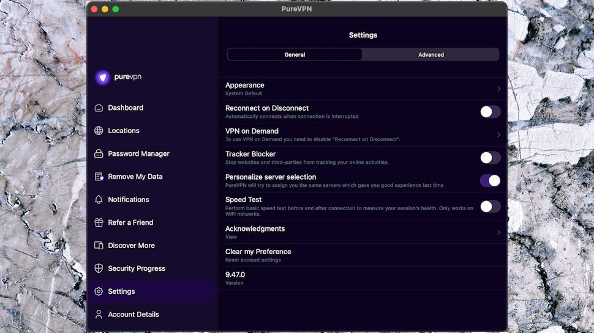Click Clear my Preference
Image resolution: width=594 pixels, height=333 pixels.
pyautogui.click(x=258, y=252)
